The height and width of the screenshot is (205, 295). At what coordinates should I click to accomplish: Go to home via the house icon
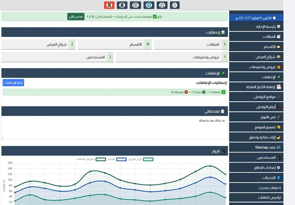[161, 5]
